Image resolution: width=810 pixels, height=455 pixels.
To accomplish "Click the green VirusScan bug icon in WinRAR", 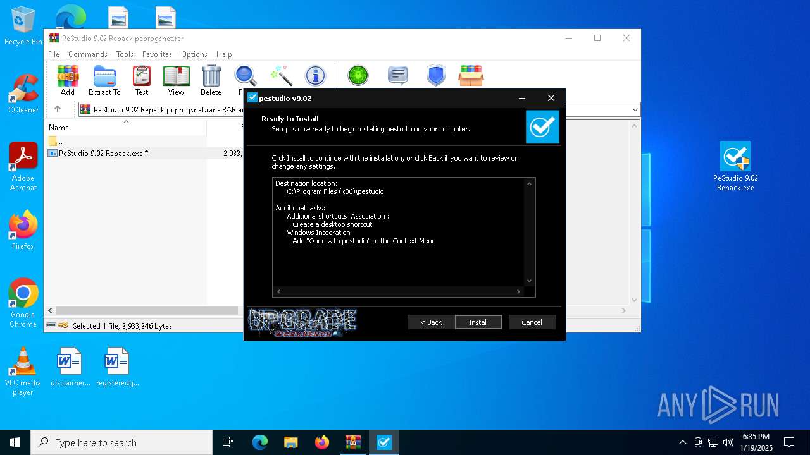I will click(x=358, y=76).
